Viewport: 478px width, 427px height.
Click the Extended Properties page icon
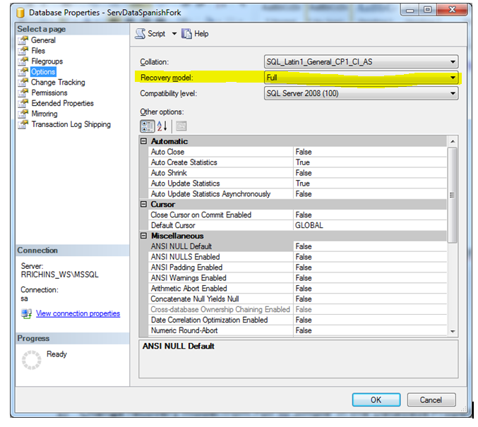click(x=23, y=103)
